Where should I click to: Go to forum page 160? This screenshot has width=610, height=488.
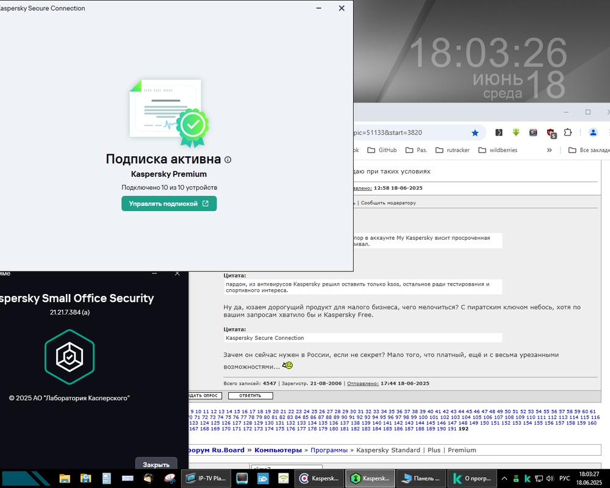click(592, 423)
